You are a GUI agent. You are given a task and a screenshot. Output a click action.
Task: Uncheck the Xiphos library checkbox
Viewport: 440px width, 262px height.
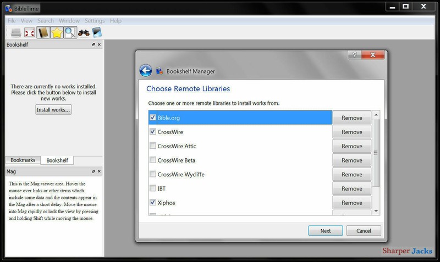[x=153, y=202]
